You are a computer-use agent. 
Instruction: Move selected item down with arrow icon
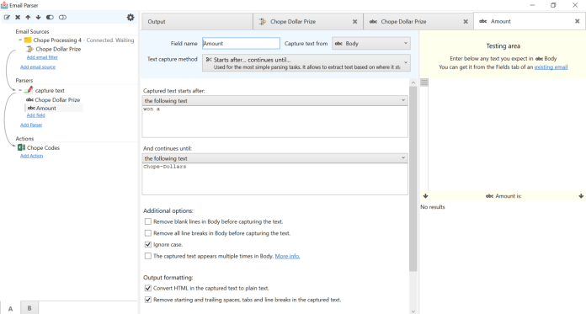click(38, 17)
